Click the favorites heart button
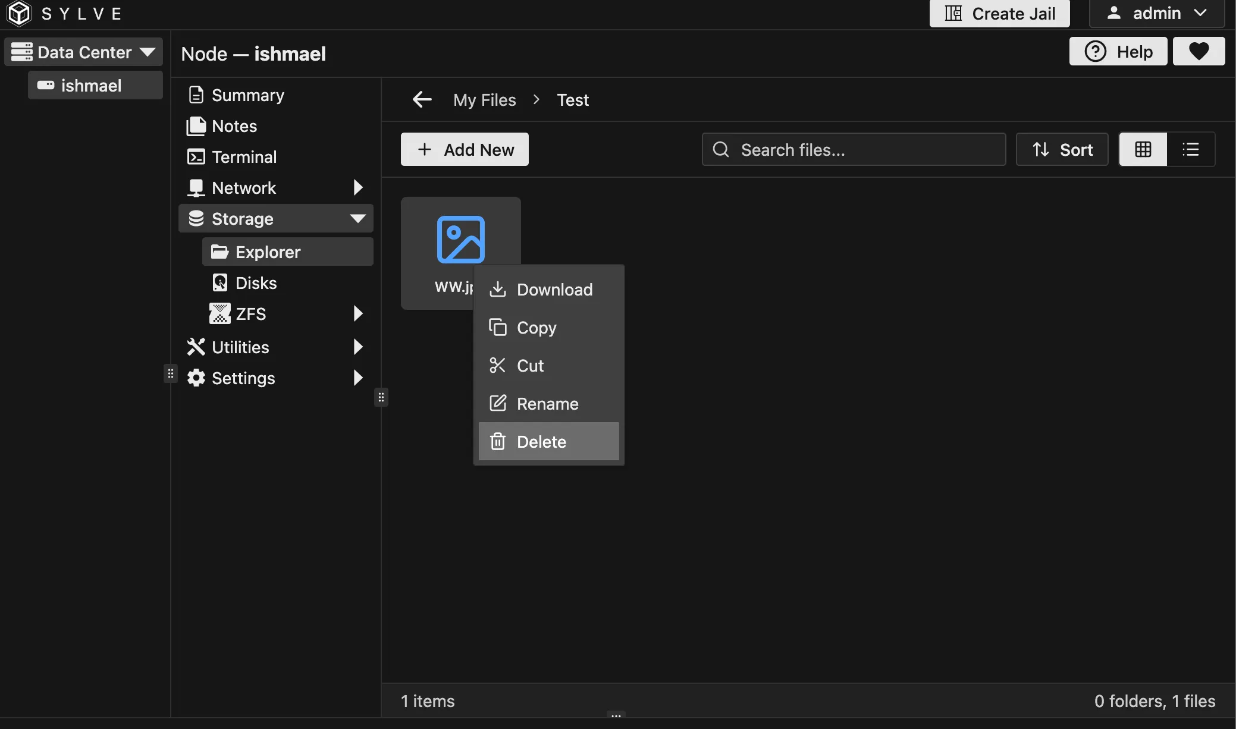The width and height of the screenshot is (1236, 729). pyautogui.click(x=1199, y=51)
